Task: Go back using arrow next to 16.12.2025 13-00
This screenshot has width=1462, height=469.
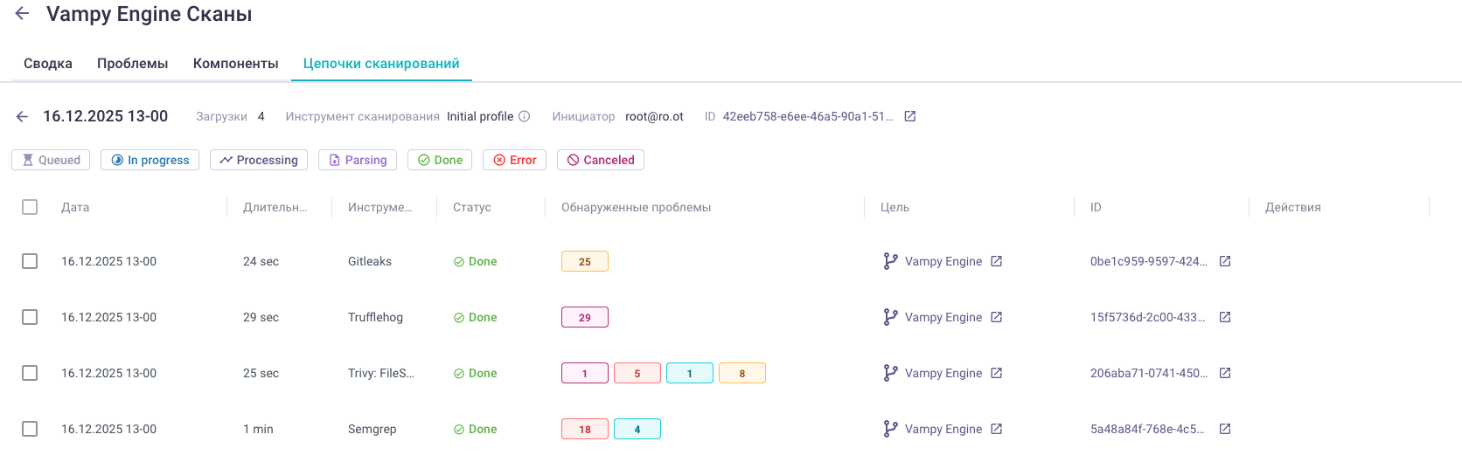Action: [x=23, y=117]
